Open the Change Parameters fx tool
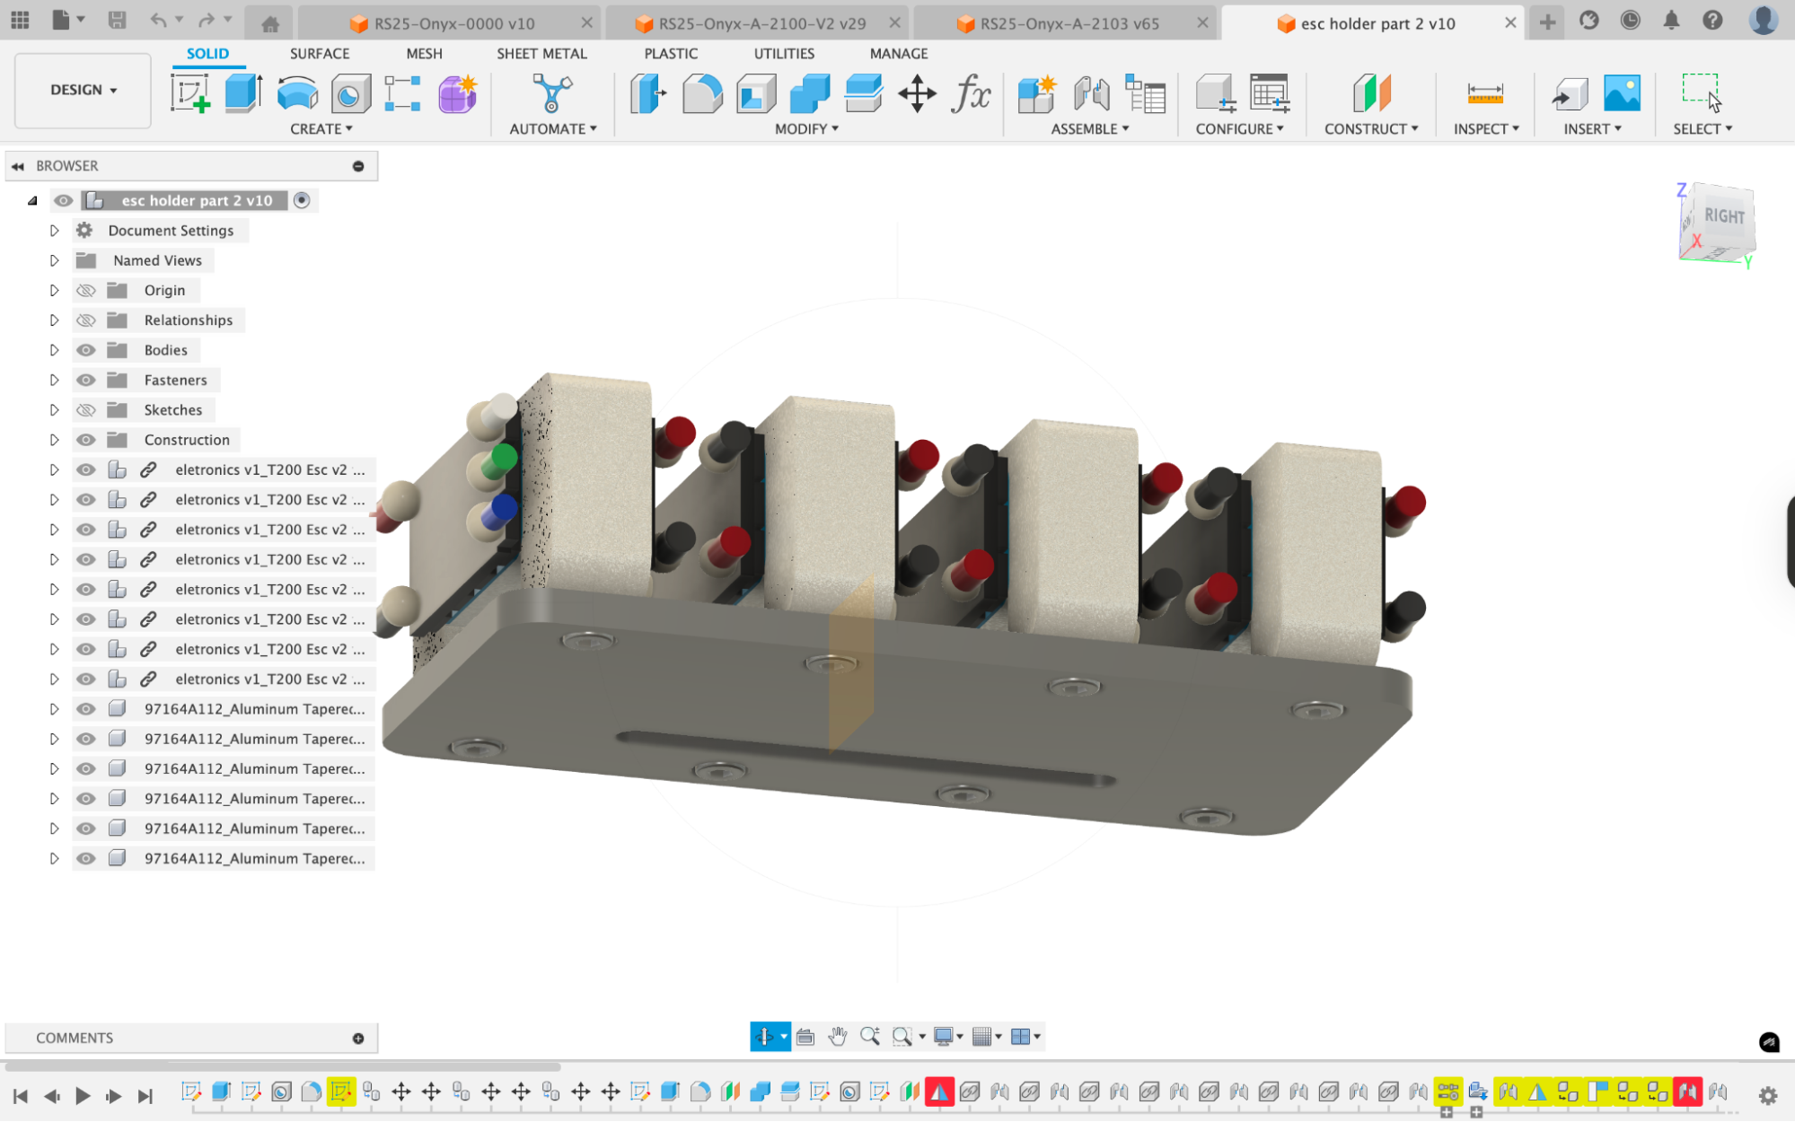This screenshot has height=1122, width=1795. click(971, 93)
